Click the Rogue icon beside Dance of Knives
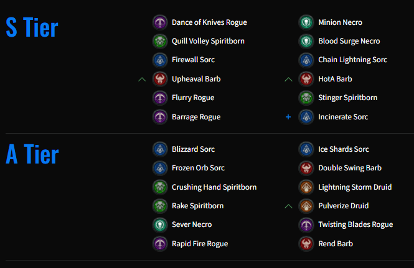414x268 pixels. (x=160, y=22)
